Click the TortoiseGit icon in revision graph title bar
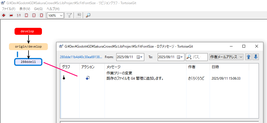This screenshot has height=123, width=267. coord(3,3)
